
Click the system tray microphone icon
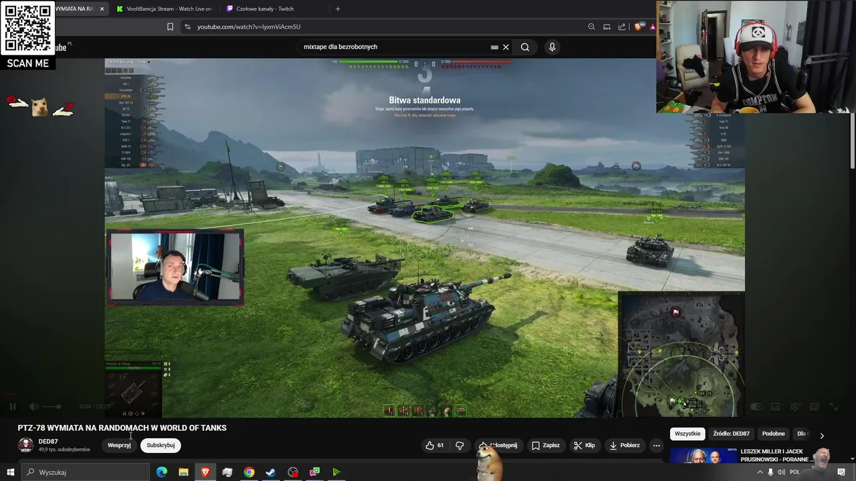[x=770, y=472]
